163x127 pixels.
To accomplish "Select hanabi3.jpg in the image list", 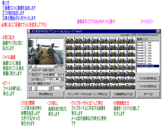I will (148, 48).
